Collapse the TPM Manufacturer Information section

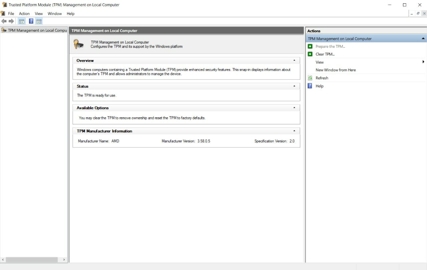(294, 131)
